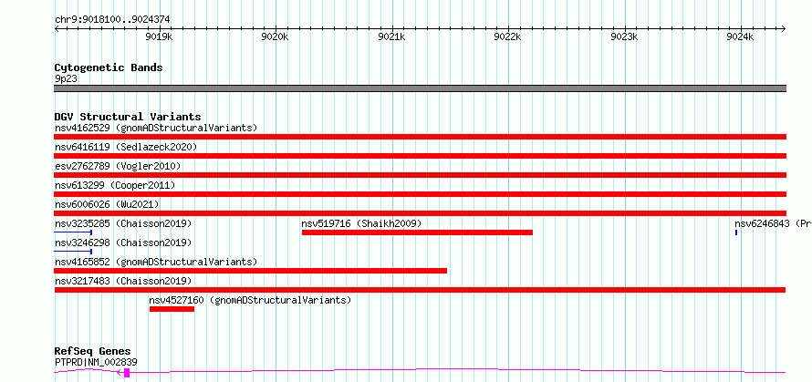Image resolution: width=812 pixels, height=382 pixels.
Task: Click the 9022k ruler tick label
Action: pyautogui.click(x=508, y=36)
